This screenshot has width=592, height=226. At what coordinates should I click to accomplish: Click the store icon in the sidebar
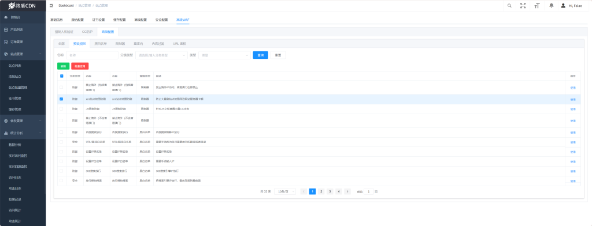(x=6, y=29)
